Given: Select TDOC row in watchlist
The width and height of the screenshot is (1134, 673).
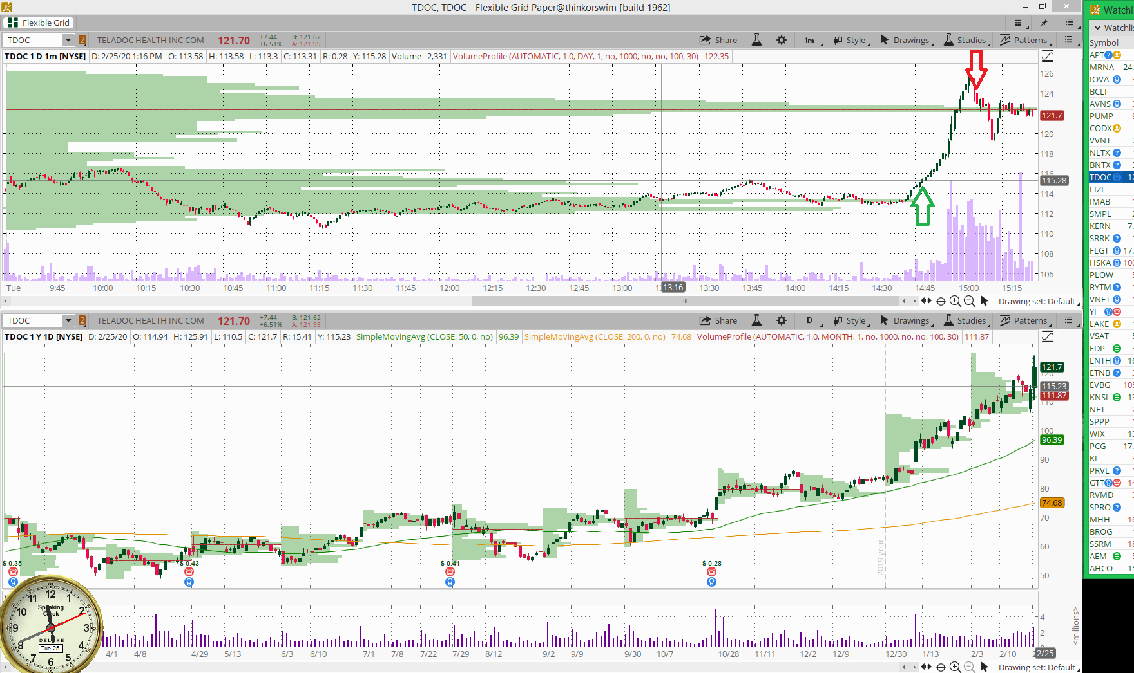Looking at the screenshot, I should pos(1111,178).
